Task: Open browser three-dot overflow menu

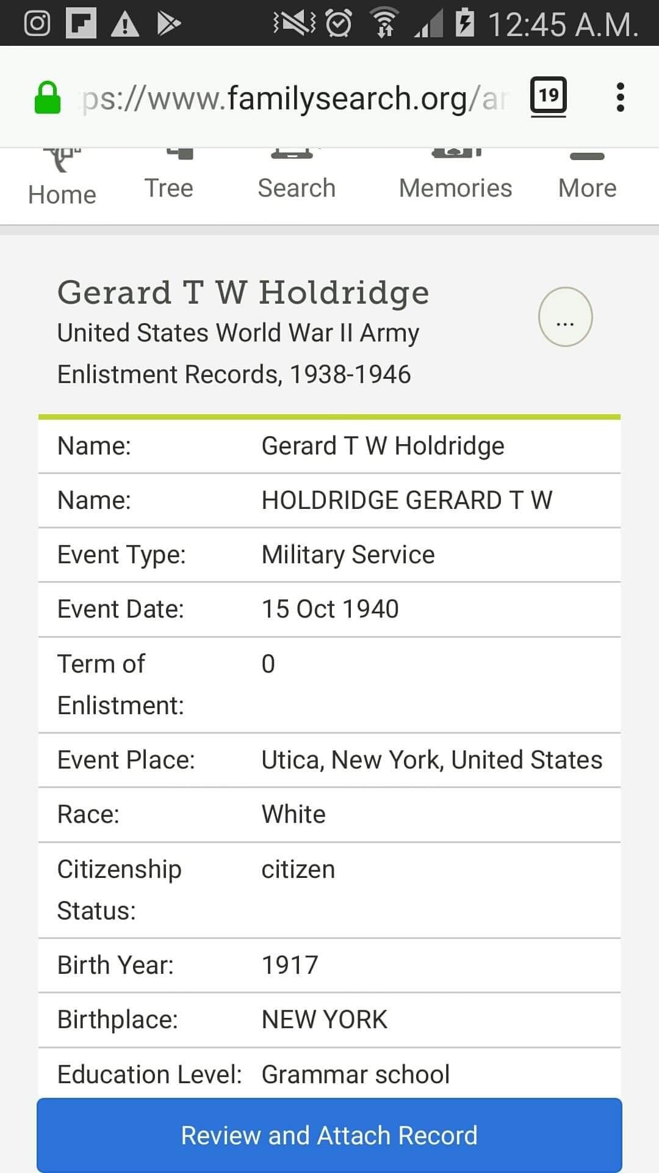Action: [620, 97]
